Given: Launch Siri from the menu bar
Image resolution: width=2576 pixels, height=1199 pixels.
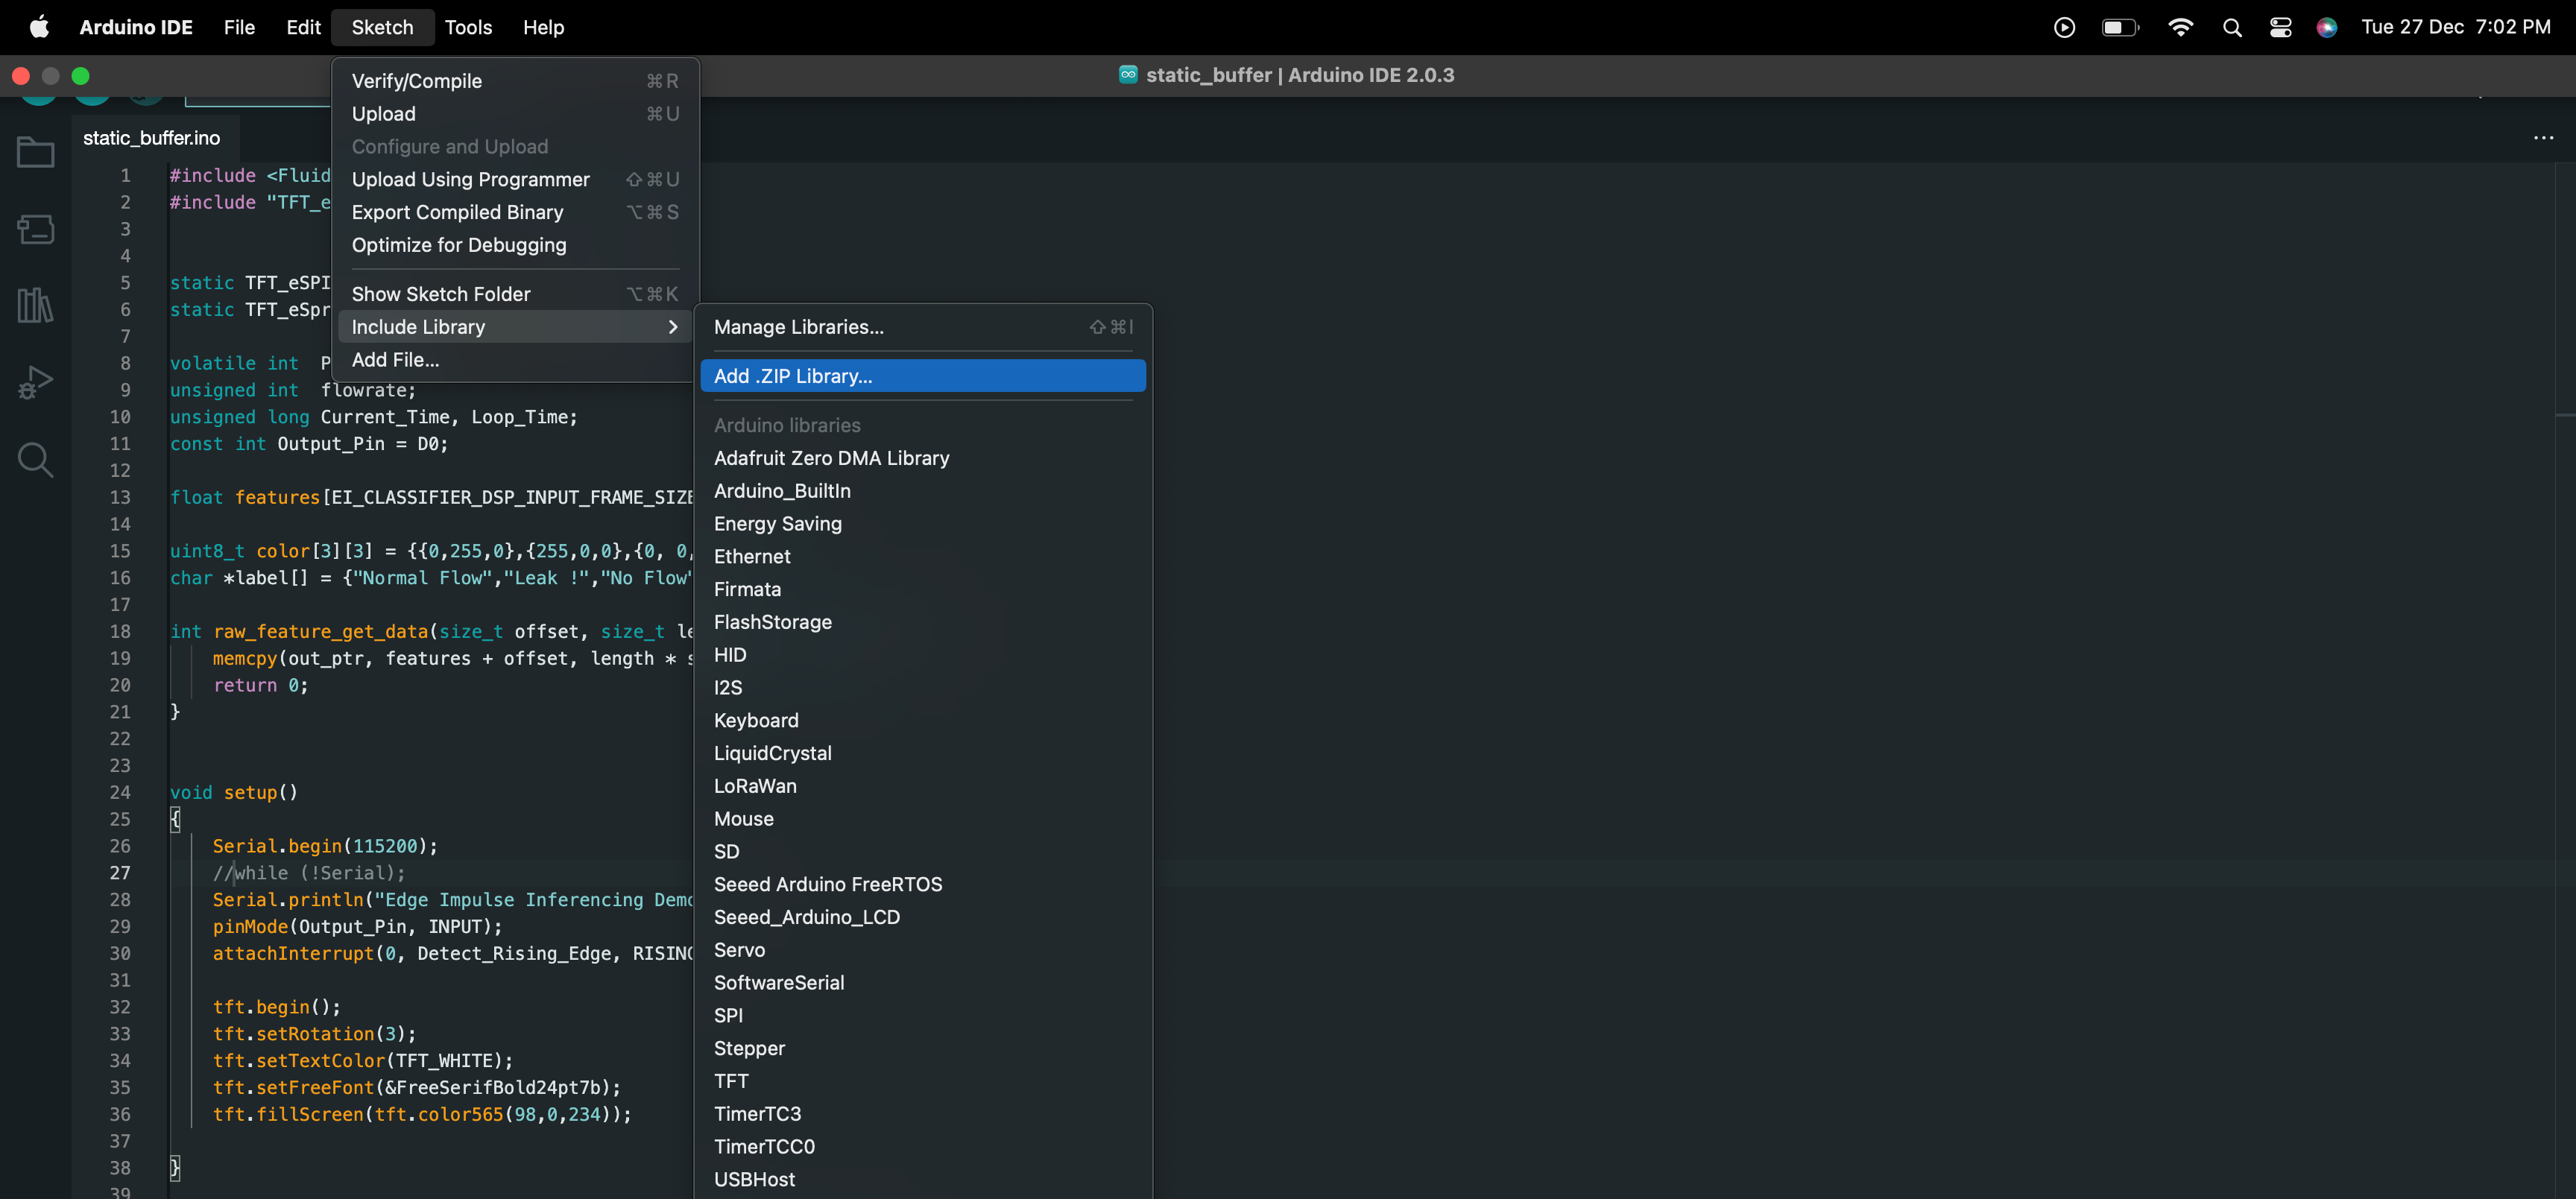Looking at the screenshot, I should [2327, 27].
